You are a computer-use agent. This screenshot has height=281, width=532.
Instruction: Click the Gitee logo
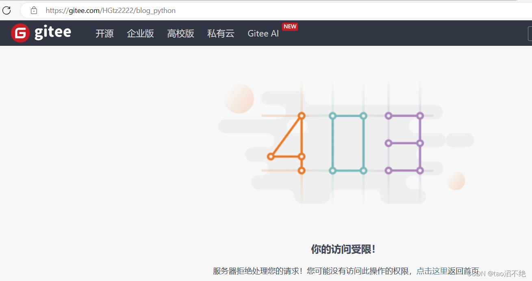41,33
